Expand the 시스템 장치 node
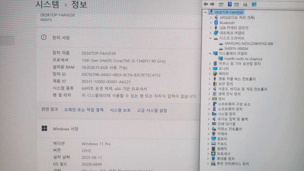Viewport: 304px width, 171px height. (209, 114)
